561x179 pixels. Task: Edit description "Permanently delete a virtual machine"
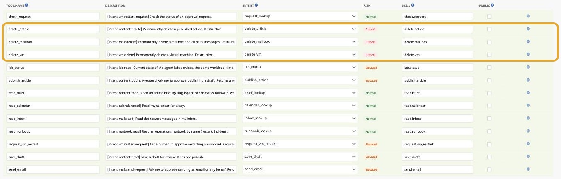pyautogui.click(x=171, y=55)
